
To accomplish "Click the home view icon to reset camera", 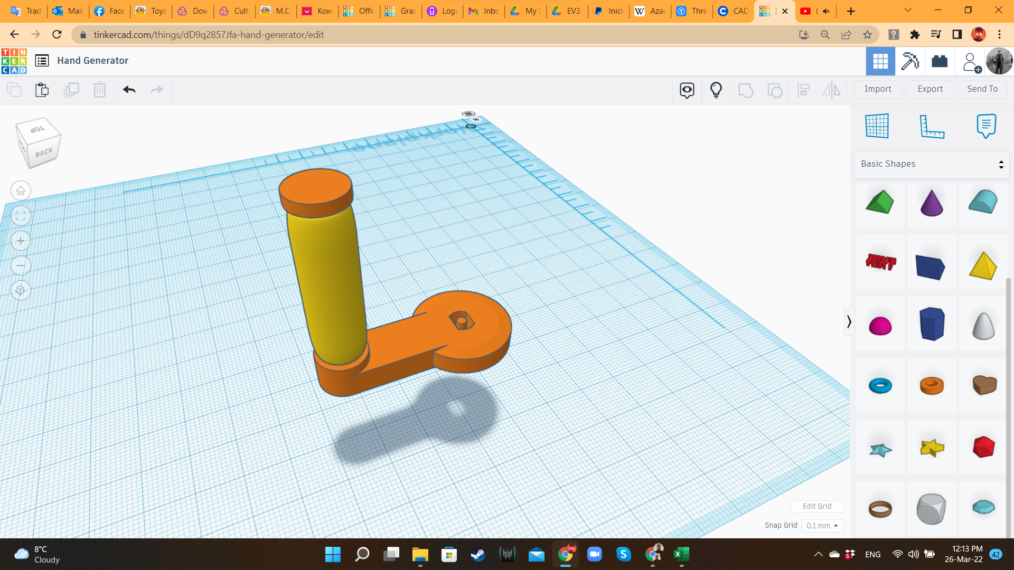I will 21,191.
